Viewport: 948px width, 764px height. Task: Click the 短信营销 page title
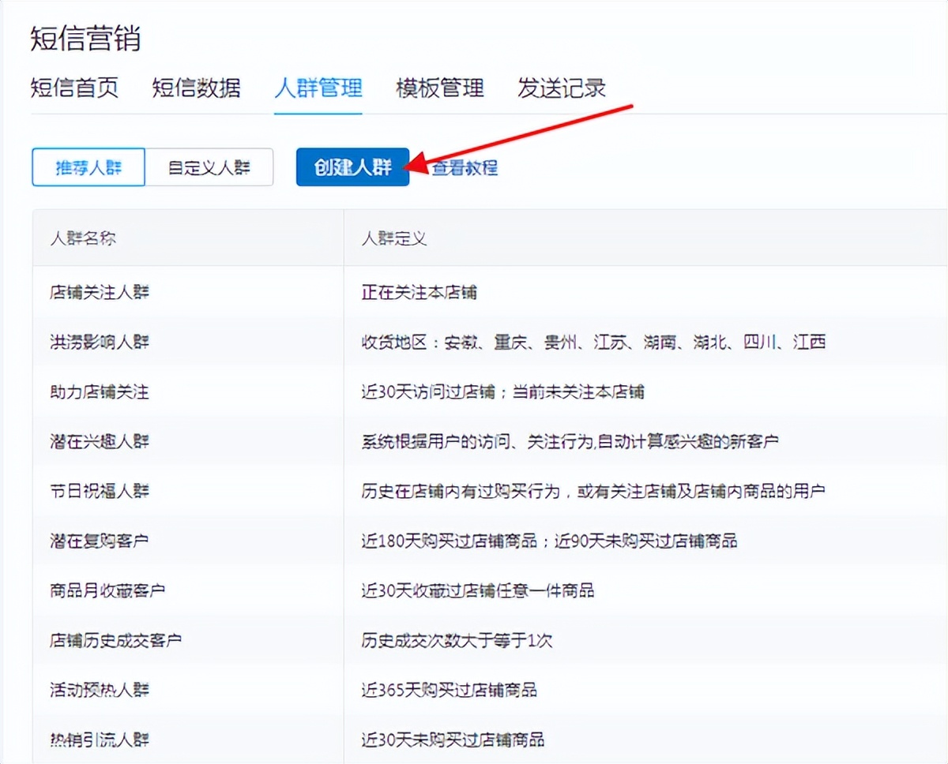pos(86,38)
